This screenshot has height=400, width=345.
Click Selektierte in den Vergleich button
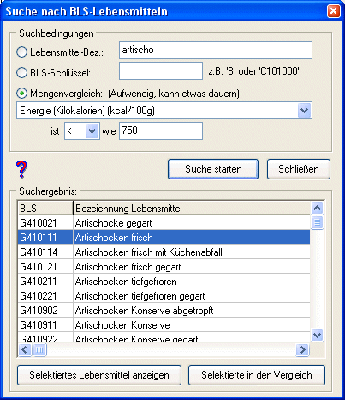pos(257,375)
